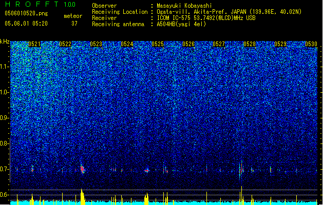Click the meteor count value 37
Image resolution: width=323 pixels, height=205 pixels.
(74, 24)
